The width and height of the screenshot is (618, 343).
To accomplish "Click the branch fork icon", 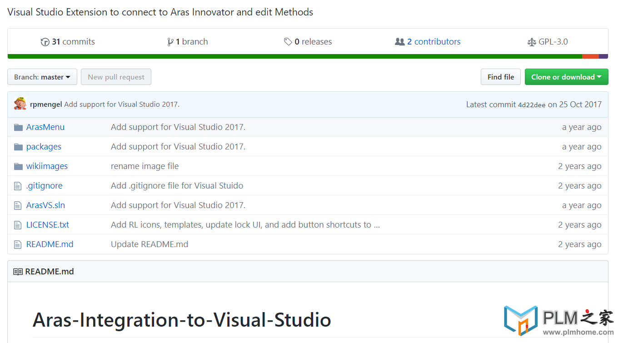I will tap(170, 42).
